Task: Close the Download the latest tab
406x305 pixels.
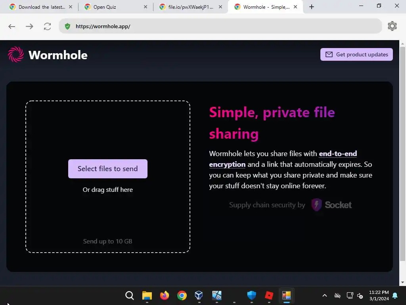Action: tap(71, 7)
